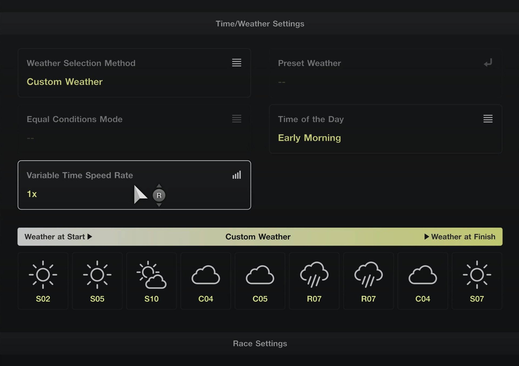
Task: Choose the first C04 cloudy slot
Action: tap(206, 281)
